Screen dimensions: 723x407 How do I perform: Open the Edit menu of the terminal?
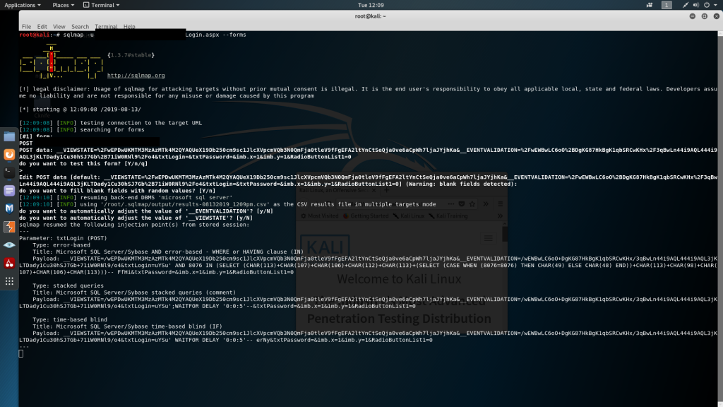tap(42, 27)
